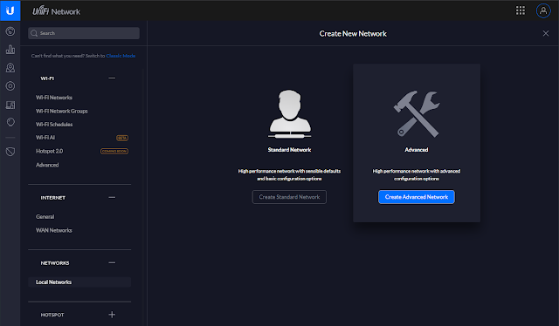Click the magnifier icon in search box

pyautogui.click(x=34, y=33)
